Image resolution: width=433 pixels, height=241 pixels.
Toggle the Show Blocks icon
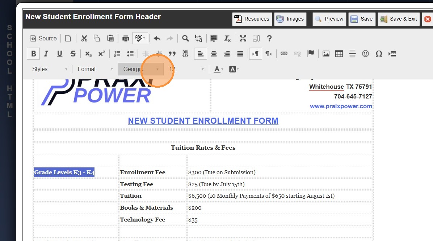[x=256, y=38]
